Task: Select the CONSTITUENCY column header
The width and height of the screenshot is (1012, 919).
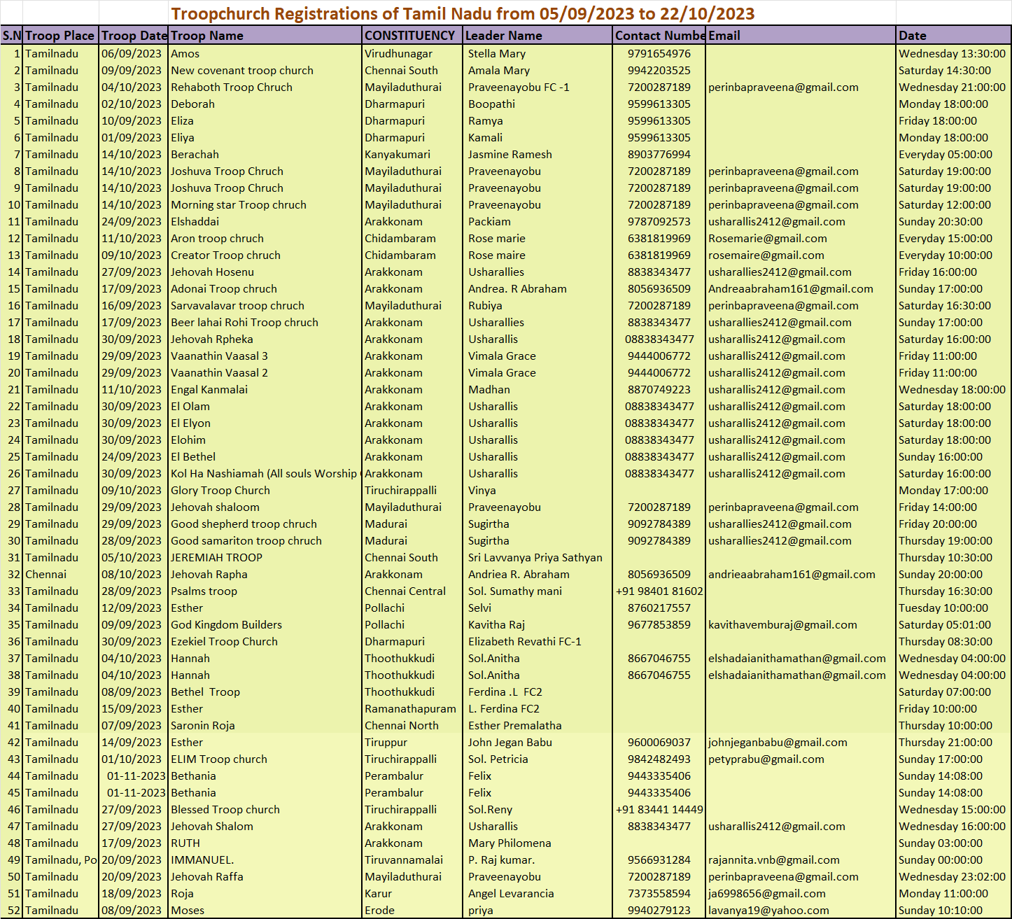Action: tap(409, 36)
